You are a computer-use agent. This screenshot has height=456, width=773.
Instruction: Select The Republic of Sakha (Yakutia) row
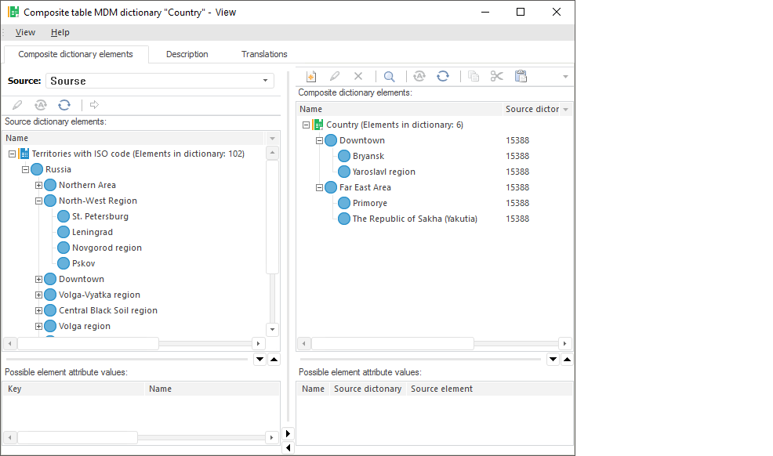pyautogui.click(x=415, y=219)
